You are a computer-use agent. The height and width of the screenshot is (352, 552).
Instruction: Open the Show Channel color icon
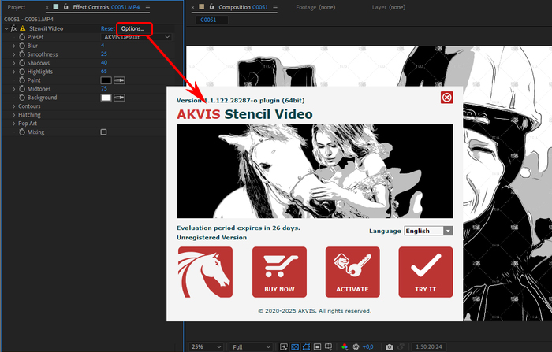click(345, 346)
